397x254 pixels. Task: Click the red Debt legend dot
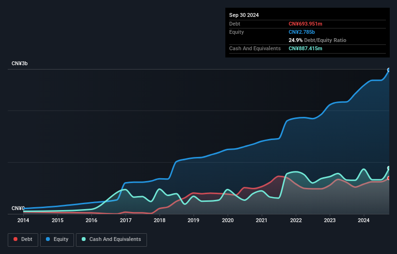(15, 239)
